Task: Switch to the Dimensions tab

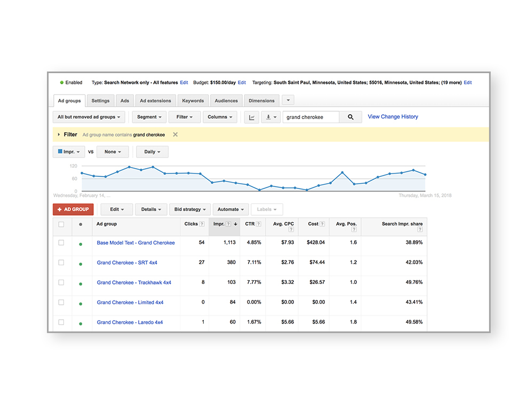Action: (x=262, y=101)
